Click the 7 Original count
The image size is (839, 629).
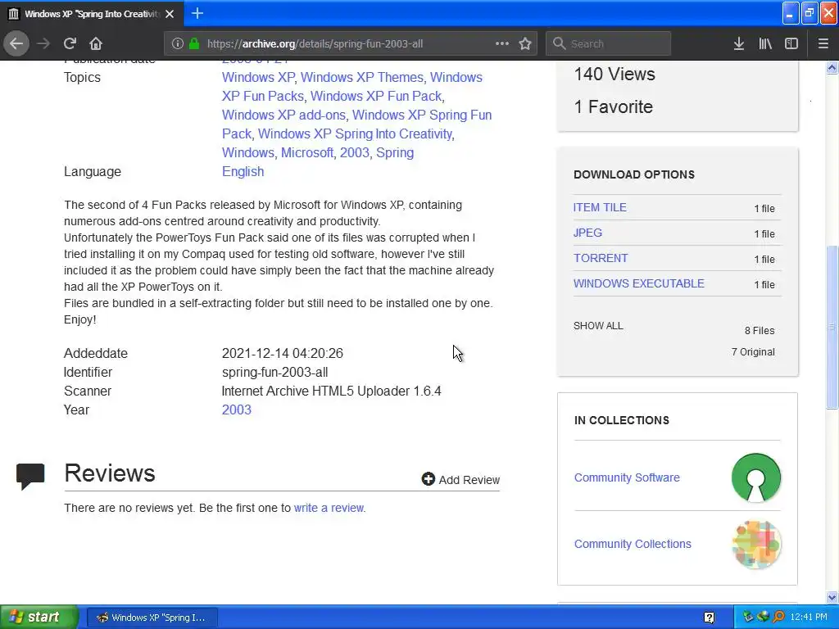click(x=753, y=352)
